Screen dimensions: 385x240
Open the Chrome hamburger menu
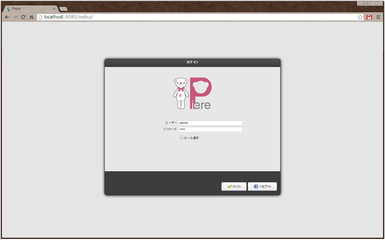pyautogui.click(x=378, y=17)
